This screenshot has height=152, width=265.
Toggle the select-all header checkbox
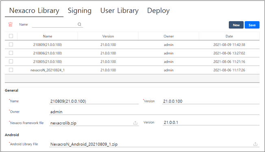point(11,36)
